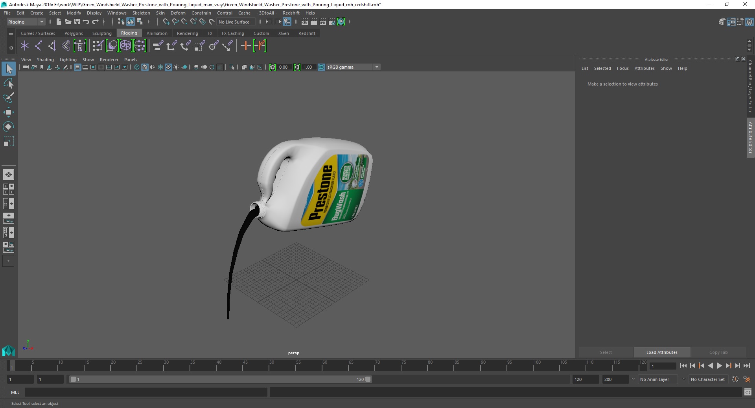Activate the Move tool in toolbox
Viewport: 755px width, 408px height.
click(x=9, y=112)
